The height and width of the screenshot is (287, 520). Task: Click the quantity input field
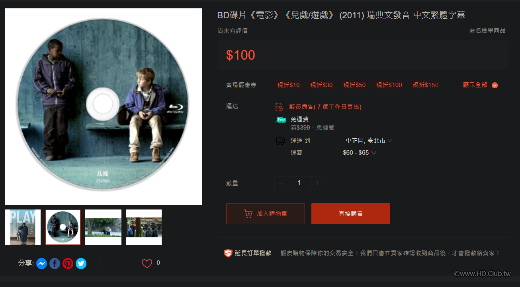tap(299, 183)
